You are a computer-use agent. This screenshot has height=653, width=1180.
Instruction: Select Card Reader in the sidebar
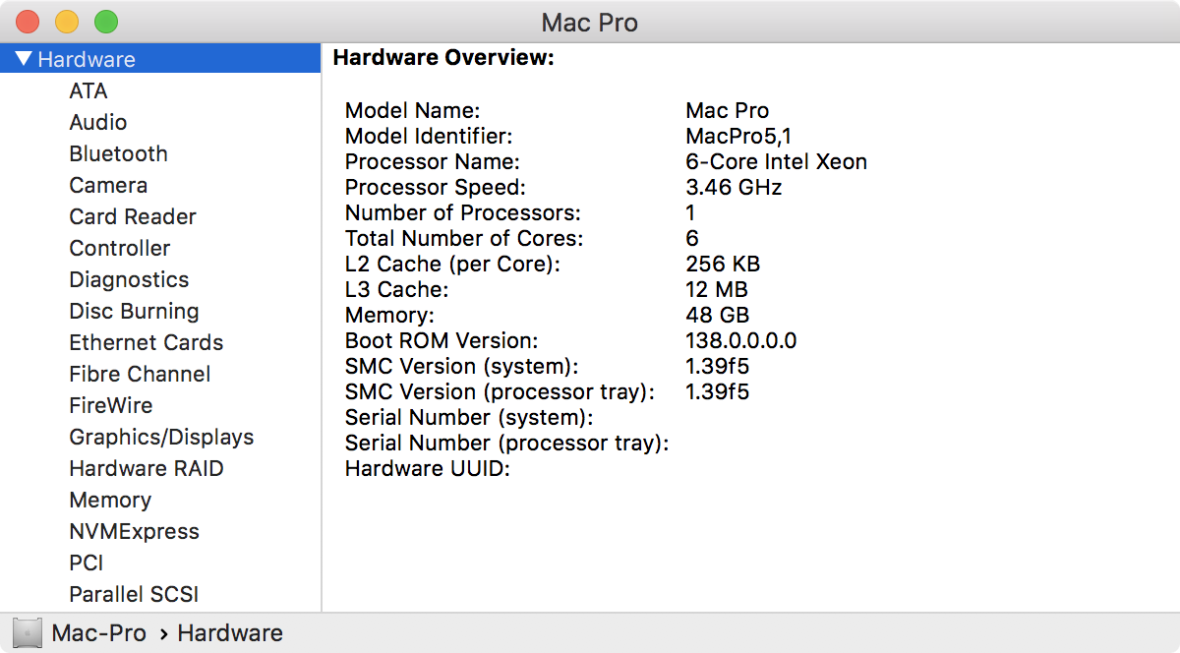tap(133, 216)
